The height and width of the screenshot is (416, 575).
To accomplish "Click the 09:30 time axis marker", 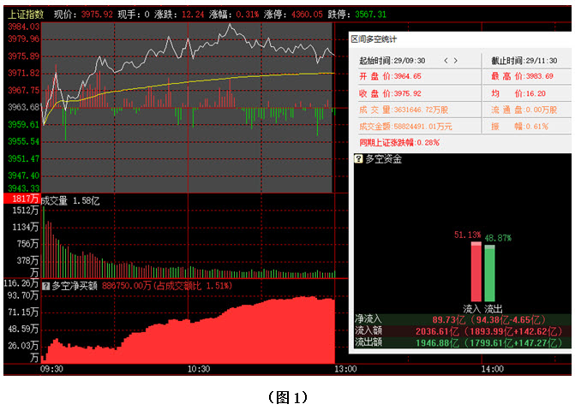I will click(x=51, y=369).
